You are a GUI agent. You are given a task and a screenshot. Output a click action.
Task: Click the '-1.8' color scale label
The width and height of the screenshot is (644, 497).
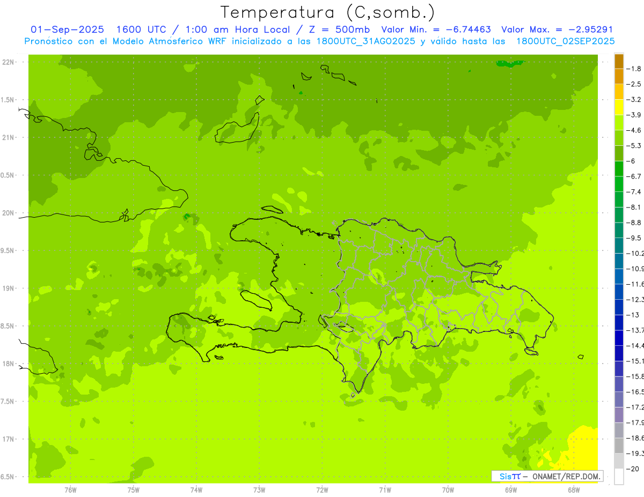[x=634, y=69]
